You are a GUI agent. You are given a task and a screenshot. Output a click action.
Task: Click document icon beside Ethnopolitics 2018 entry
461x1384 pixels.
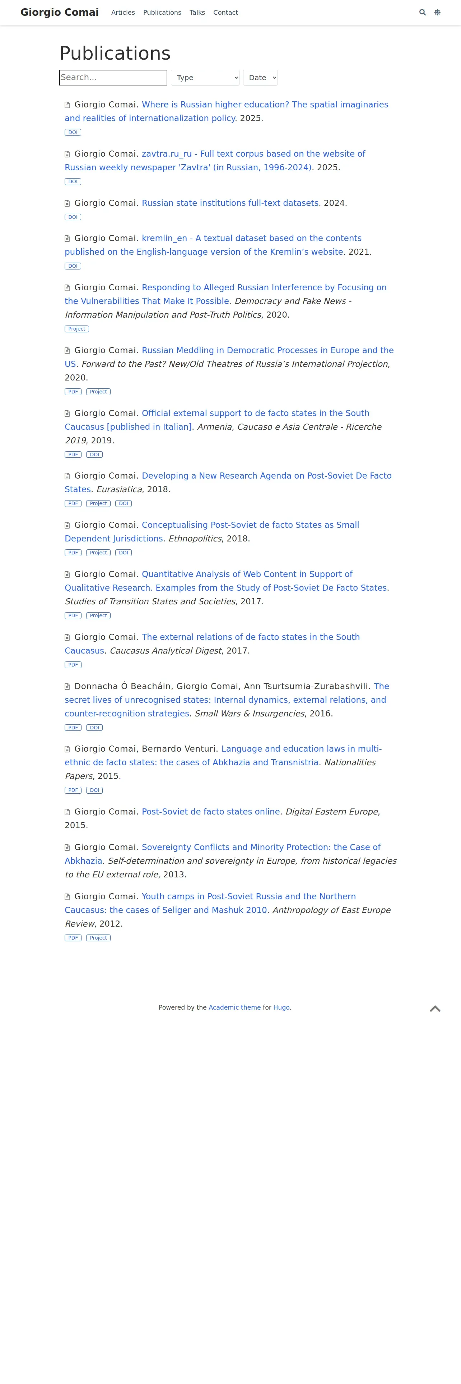pos(67,525)
